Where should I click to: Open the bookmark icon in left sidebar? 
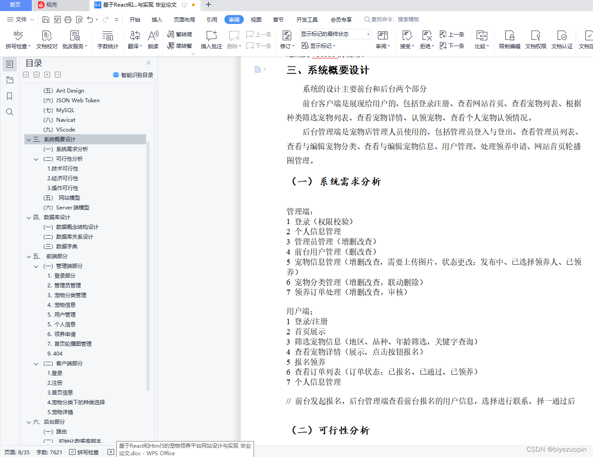(x=10, y=96)
